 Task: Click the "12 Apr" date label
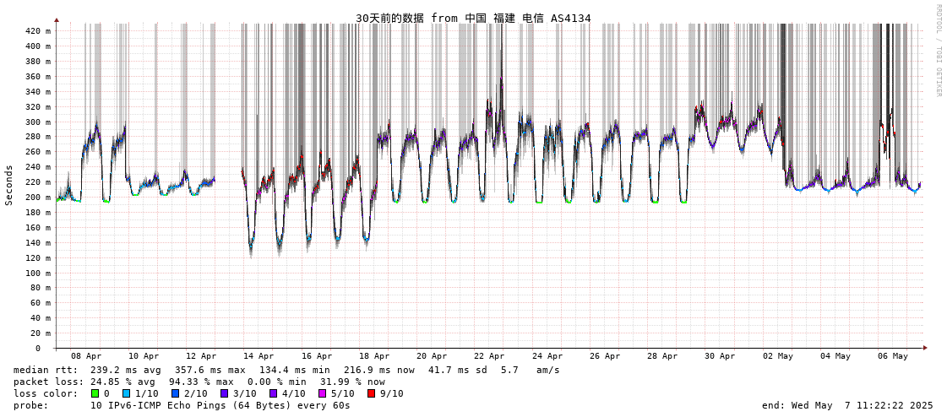pos(201,356)
